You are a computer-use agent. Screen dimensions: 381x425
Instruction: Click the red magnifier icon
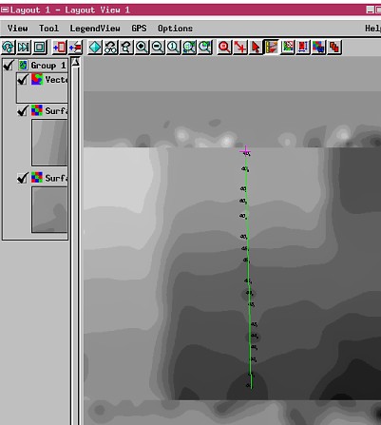pyautogui.click(x=224, y=48)
